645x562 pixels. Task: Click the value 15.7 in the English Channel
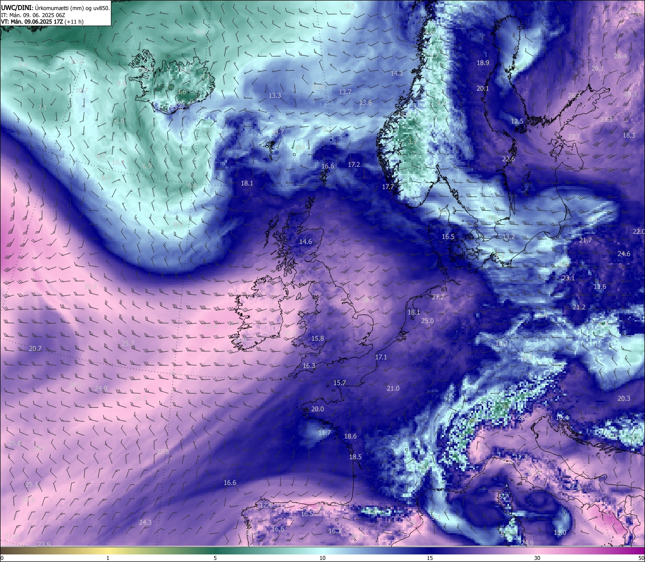coord(340,383)
